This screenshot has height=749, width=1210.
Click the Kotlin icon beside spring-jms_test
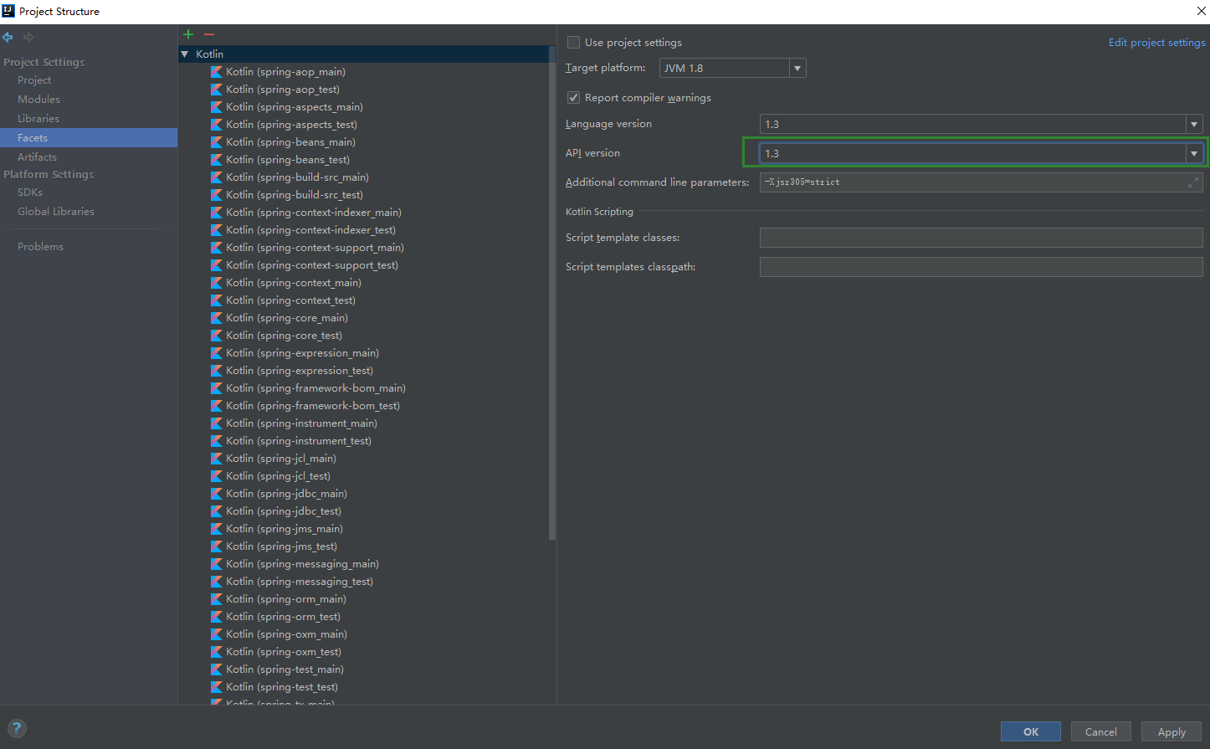pos(217,546)
